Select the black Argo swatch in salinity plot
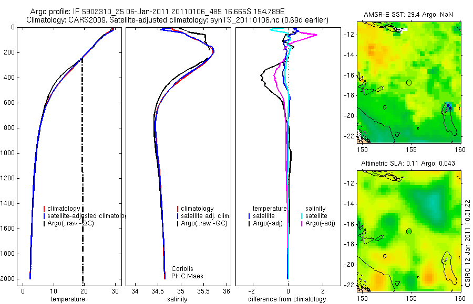 tap(178, 223)
